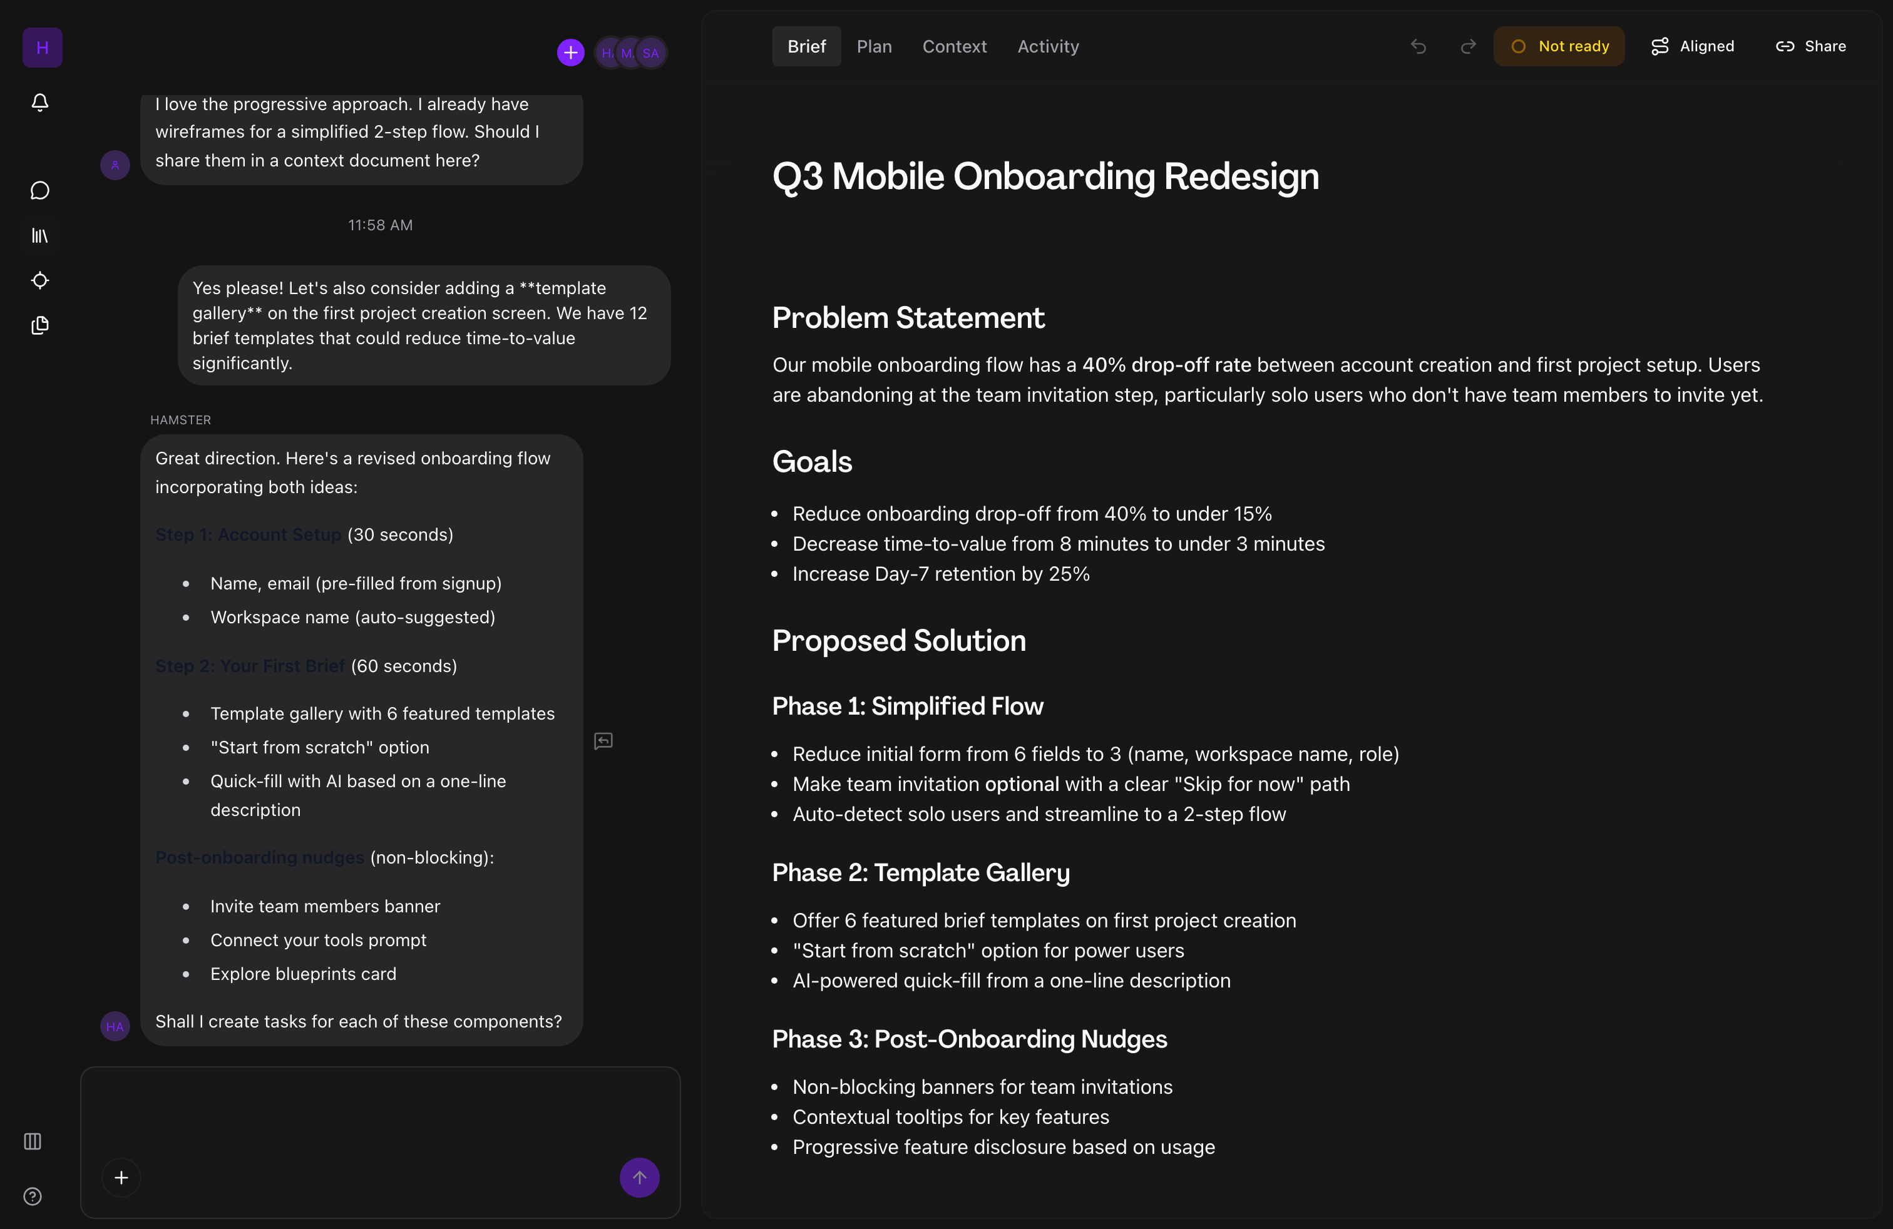Open chats via the speech bubble icon
Viewport: 1893px width, 1229px height.
pyautogui.click(x=39, y=190)
